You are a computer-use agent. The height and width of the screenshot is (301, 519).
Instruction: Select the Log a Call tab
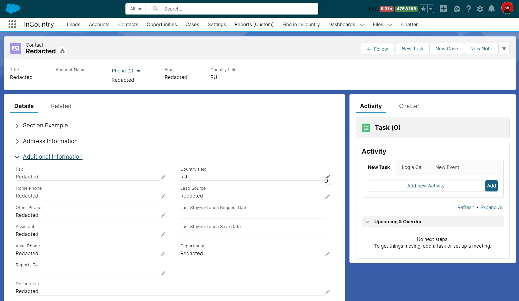[412, 167]
